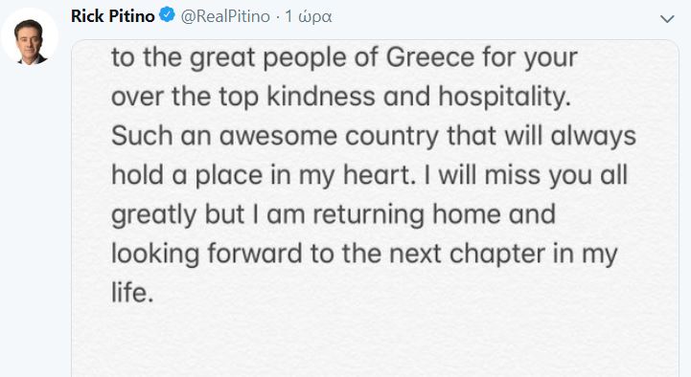Click the word 'always' in the note
This screenshot has height=377, width=691.
pos(593,137)
